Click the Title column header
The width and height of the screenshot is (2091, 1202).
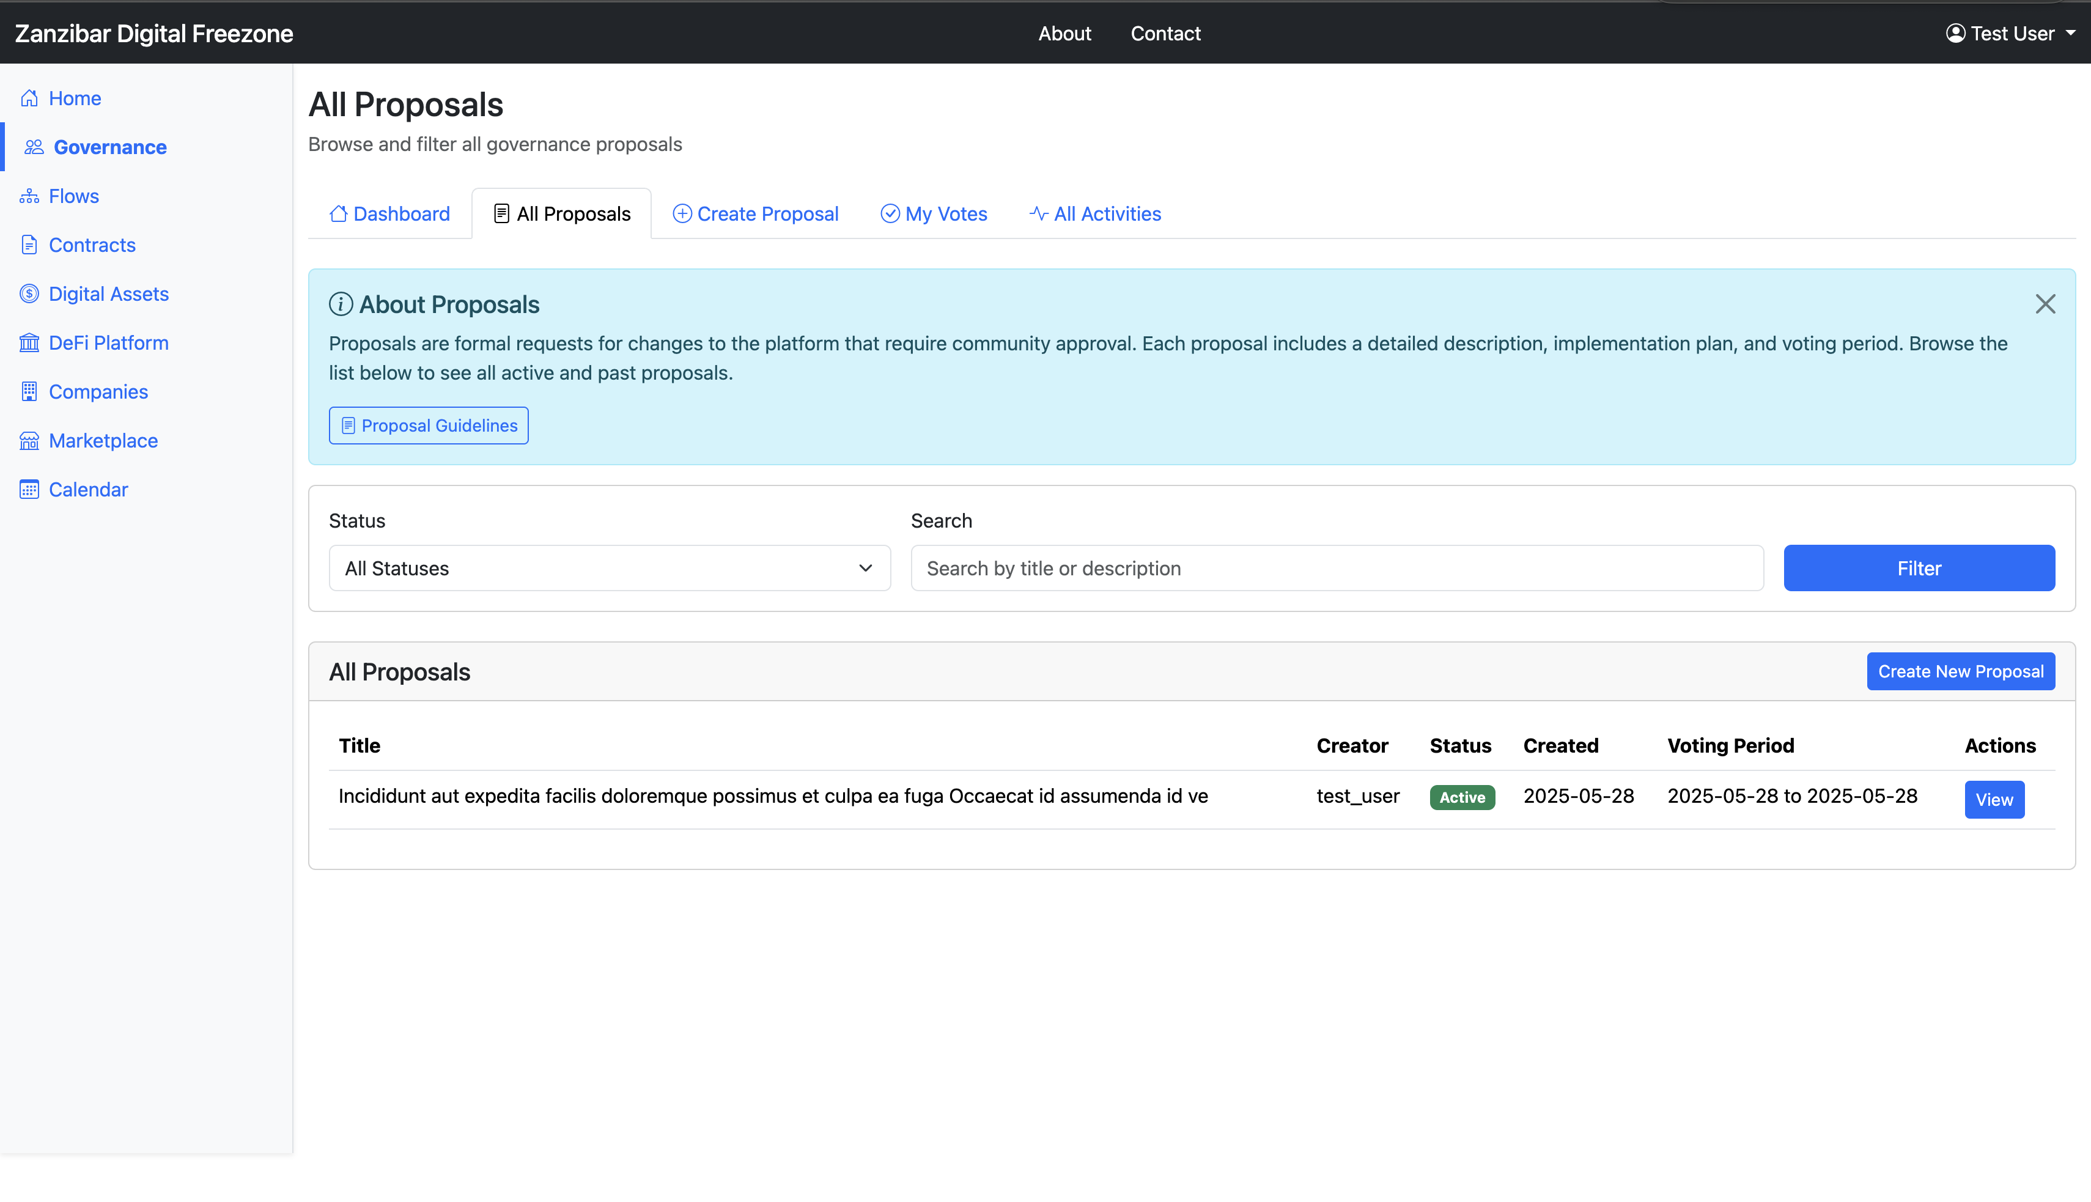pos(359,747)
